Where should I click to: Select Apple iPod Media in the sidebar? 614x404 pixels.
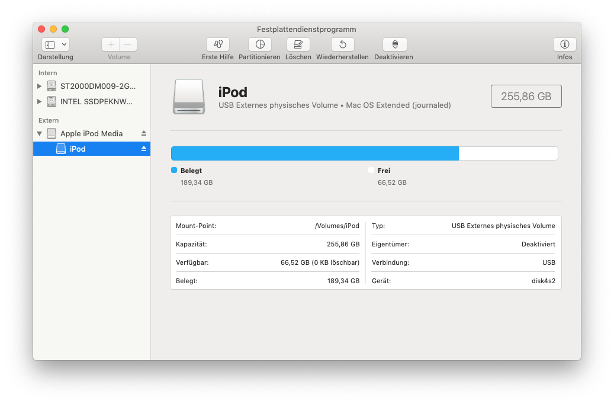click(x=91, y=134)
